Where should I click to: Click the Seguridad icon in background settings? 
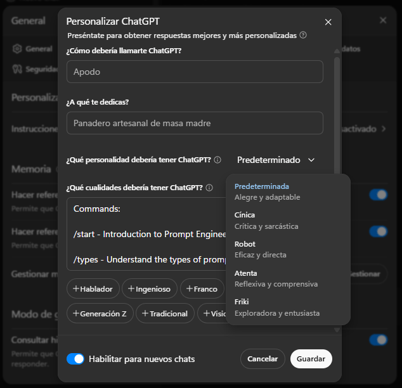pos(17,69)
